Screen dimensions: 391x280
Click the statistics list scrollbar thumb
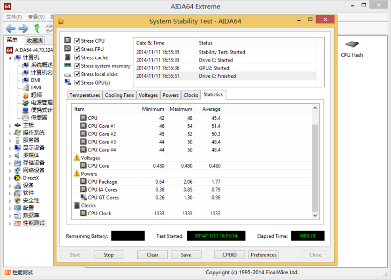tap(315, 168)
